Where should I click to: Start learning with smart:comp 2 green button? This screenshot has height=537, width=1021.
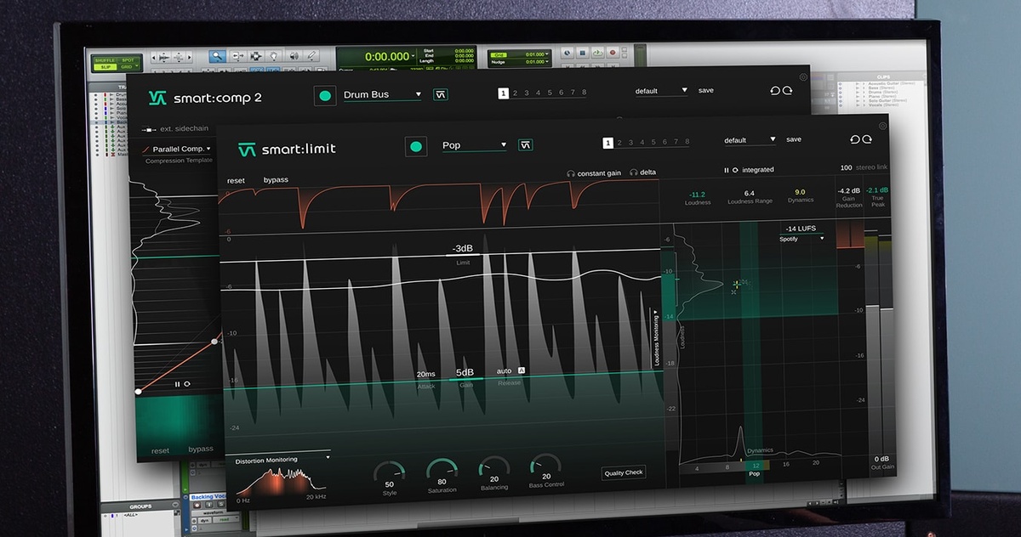(324, 95)
